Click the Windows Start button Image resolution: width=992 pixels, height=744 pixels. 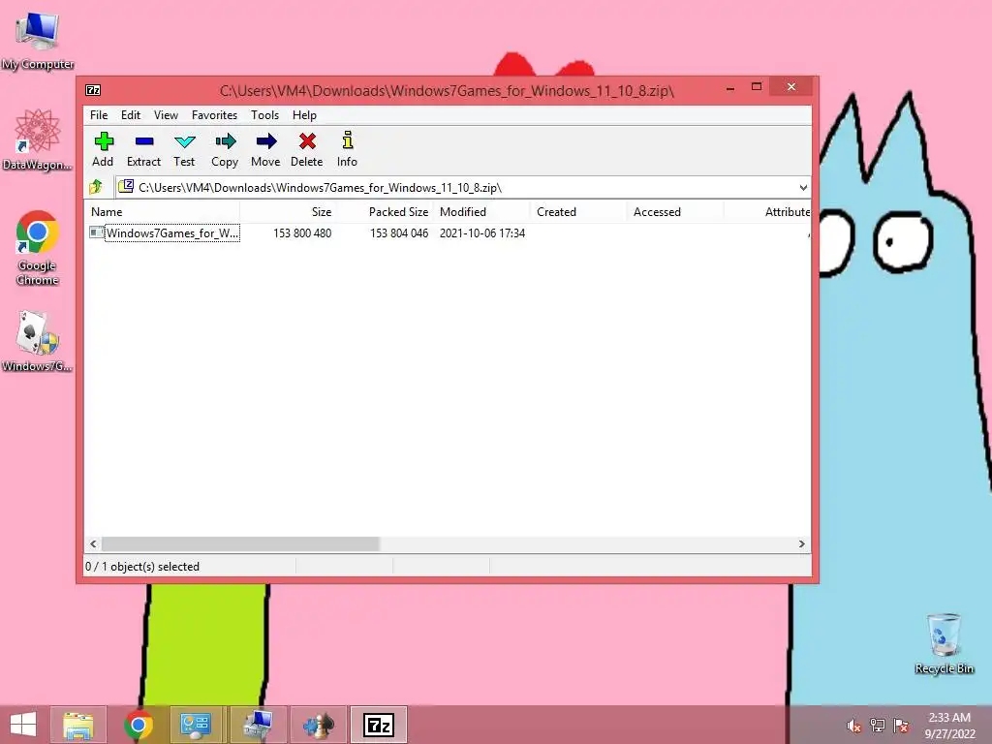point(23,725)
